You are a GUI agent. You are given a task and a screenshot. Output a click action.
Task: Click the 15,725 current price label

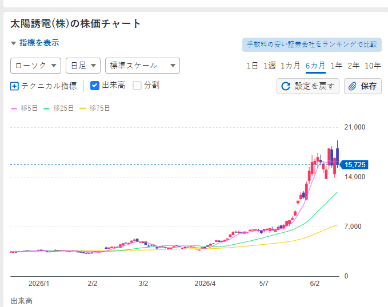coord(354,165)
